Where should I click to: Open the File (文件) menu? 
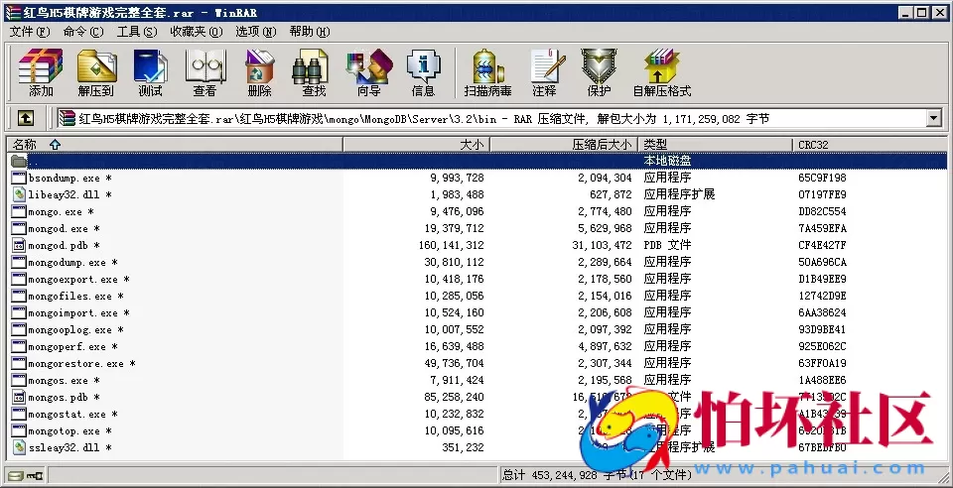[x=30, y=32]
